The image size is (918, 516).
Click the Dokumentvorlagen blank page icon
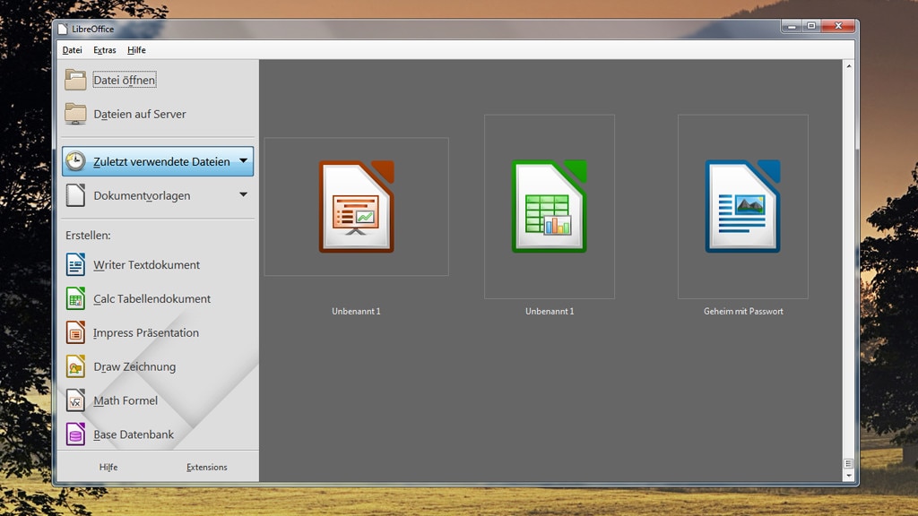pyautogui.click(x=75, y=195)
